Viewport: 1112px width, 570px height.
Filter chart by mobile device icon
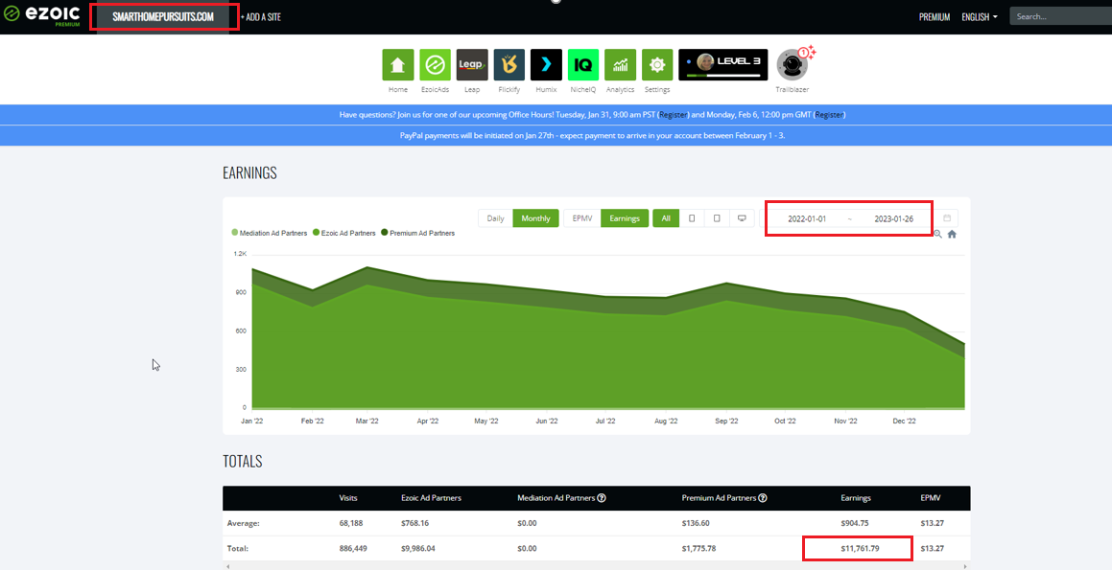692,218
